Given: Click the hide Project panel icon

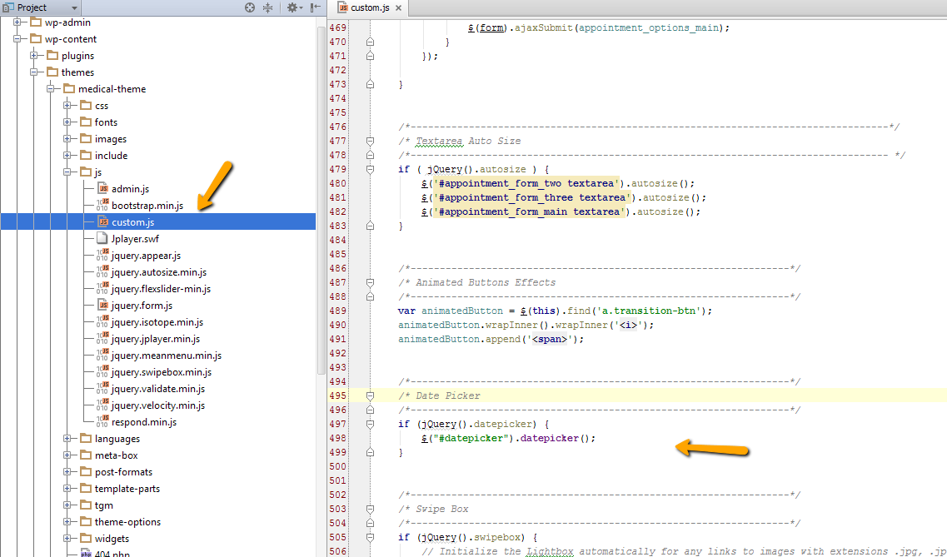Looking at the screenshot, I should pyautogui.click(x=316, y=7).
